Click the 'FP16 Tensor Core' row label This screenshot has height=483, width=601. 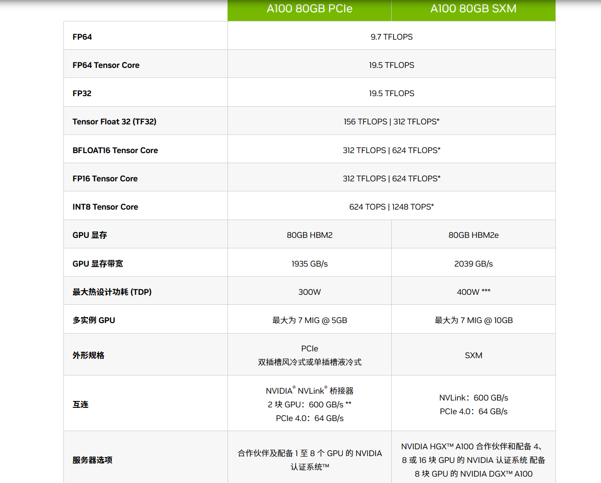tap(105, 179)
